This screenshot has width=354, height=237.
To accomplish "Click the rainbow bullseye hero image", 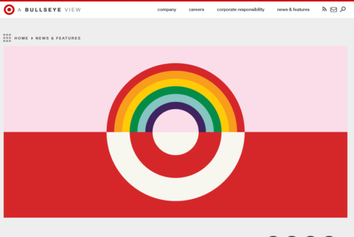I will click(x=175, y=132).
